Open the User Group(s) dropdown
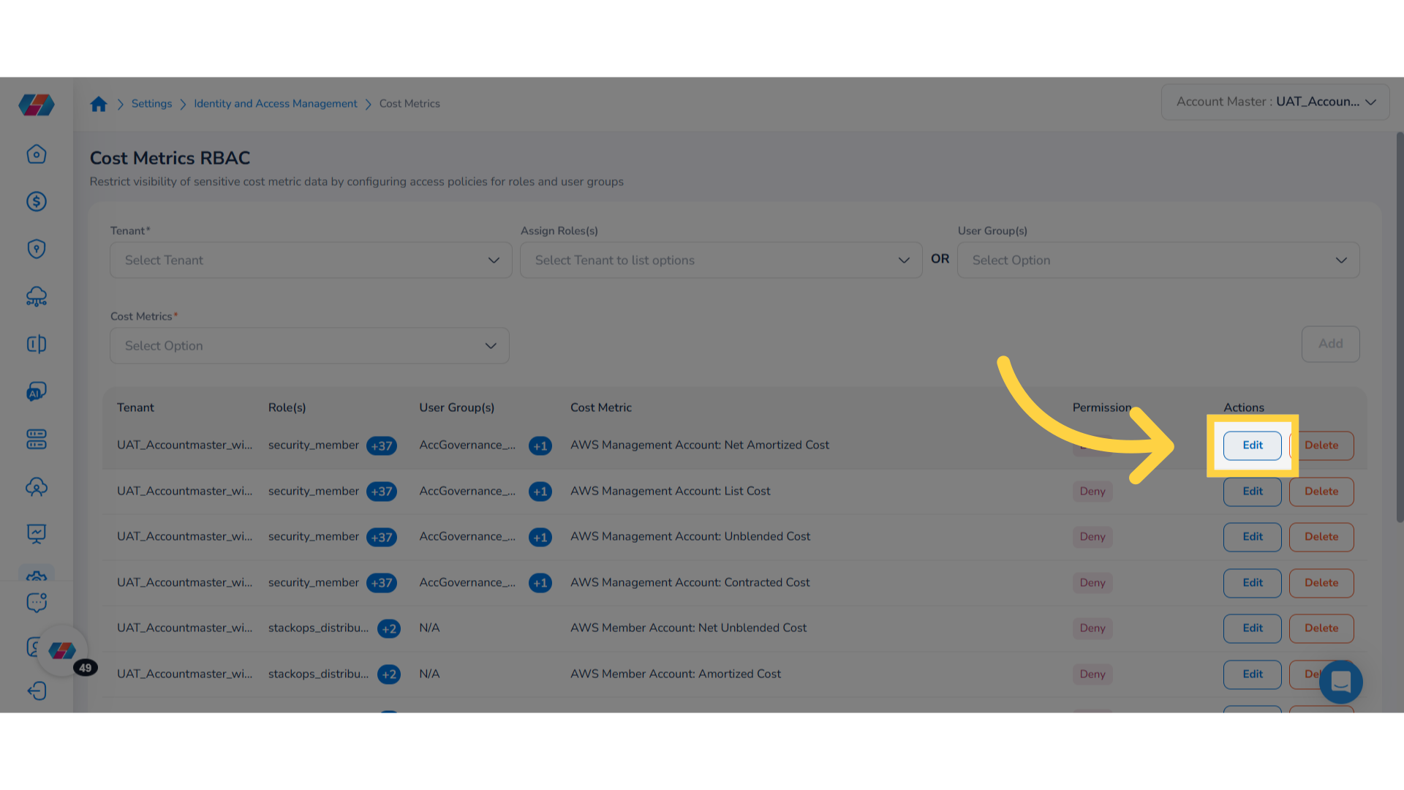 [x=1158, y=260]
